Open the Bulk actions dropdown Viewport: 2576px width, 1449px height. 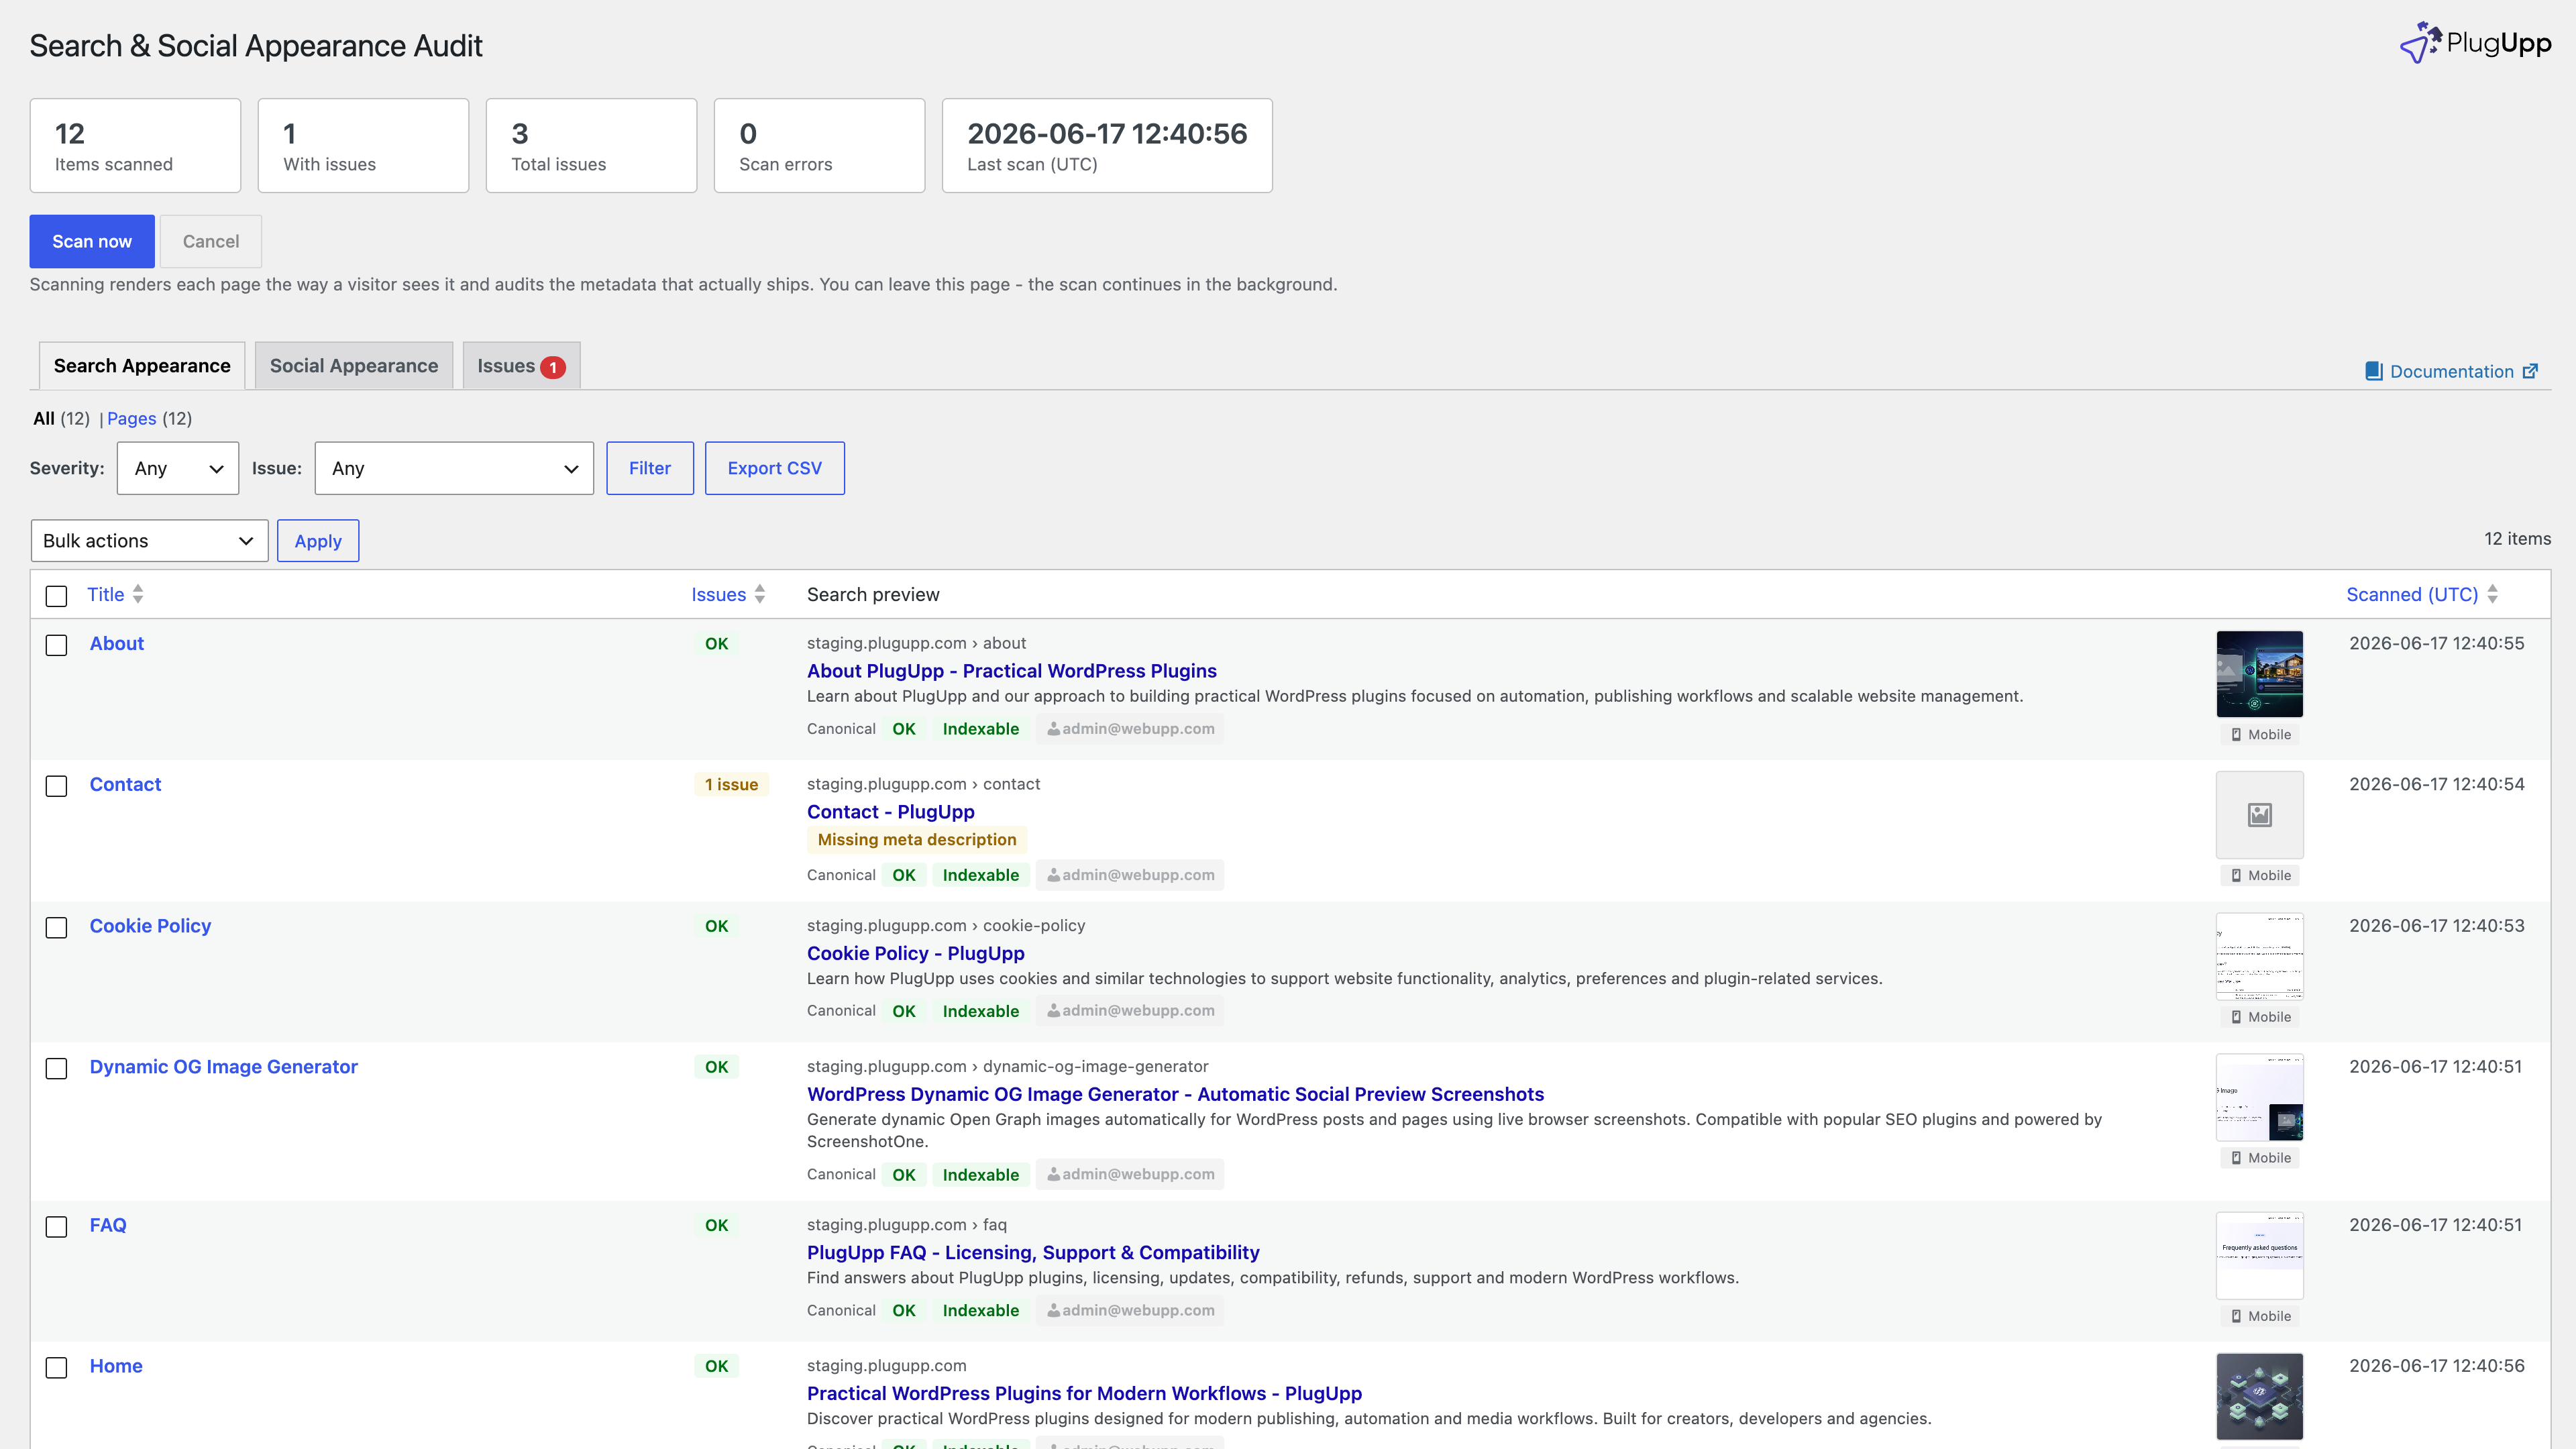pyautogui.click(x=149, y=541)
